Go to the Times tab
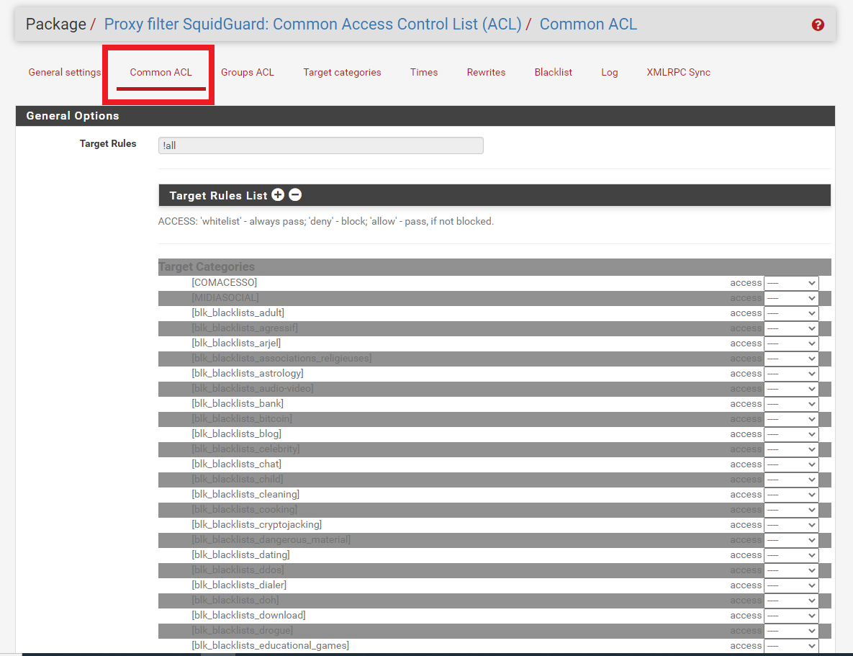This screenshot has height=656, width=853. [x=424, y=73]
